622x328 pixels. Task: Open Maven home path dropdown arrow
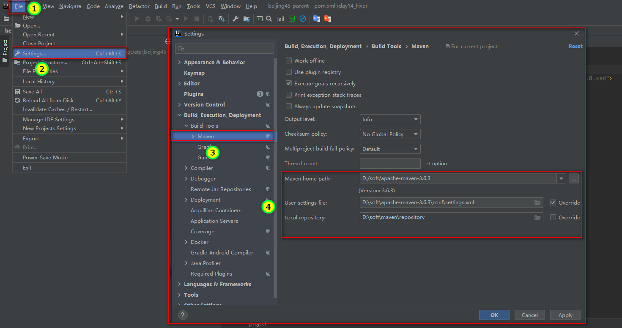[x=562, y=179]
